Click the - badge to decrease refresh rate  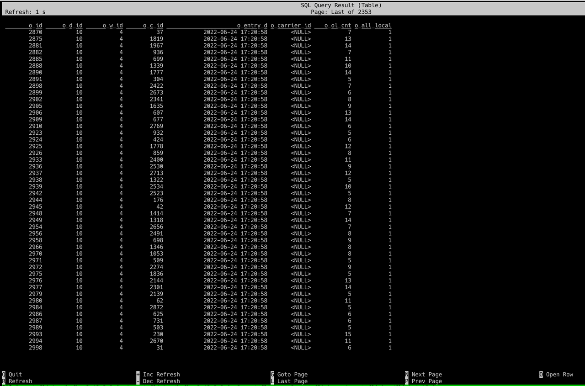pyautogui.click(x=138, y=381)
